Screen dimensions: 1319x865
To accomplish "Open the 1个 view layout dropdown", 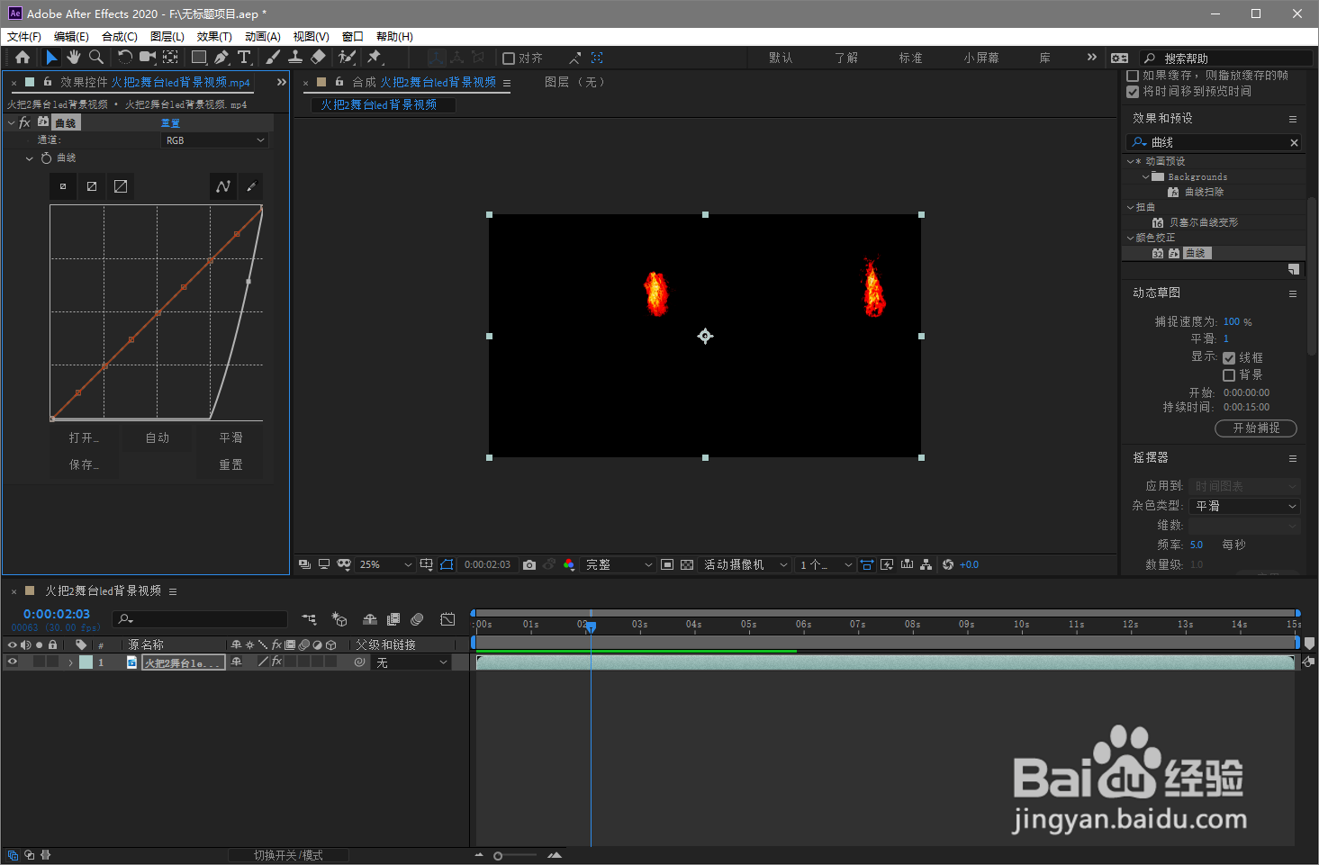I will click(x=825, y=564).
